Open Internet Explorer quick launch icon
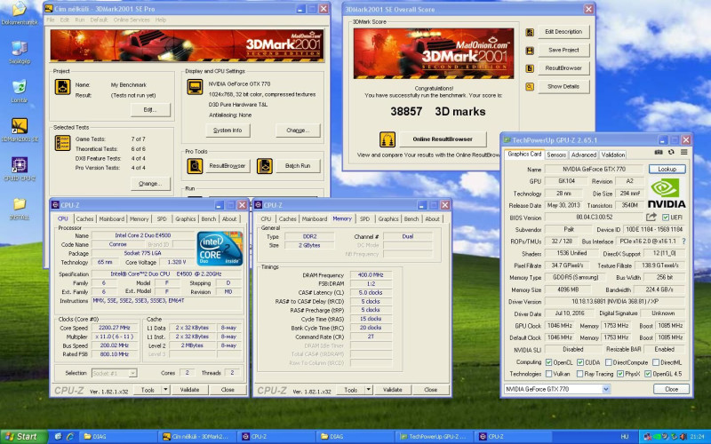Viewport: 711px width, 444px height. pyautogui.click(x=70, y=436)
